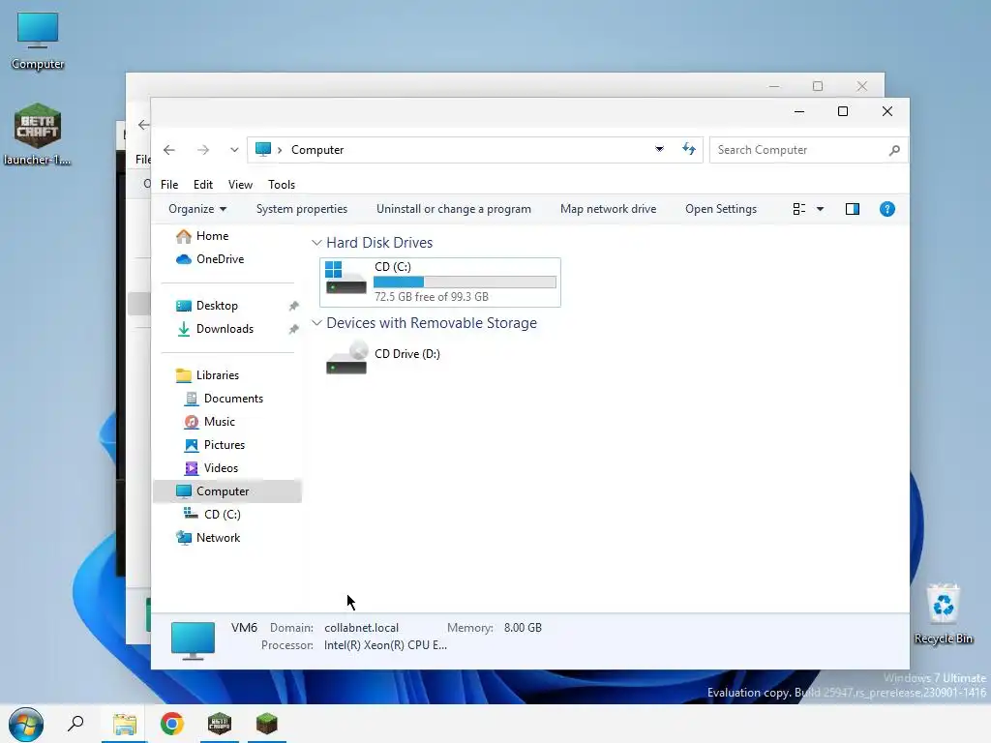Click the File menu of the background window
The image size is (991, 743).
pyautogui.click(x=143, y=160)
